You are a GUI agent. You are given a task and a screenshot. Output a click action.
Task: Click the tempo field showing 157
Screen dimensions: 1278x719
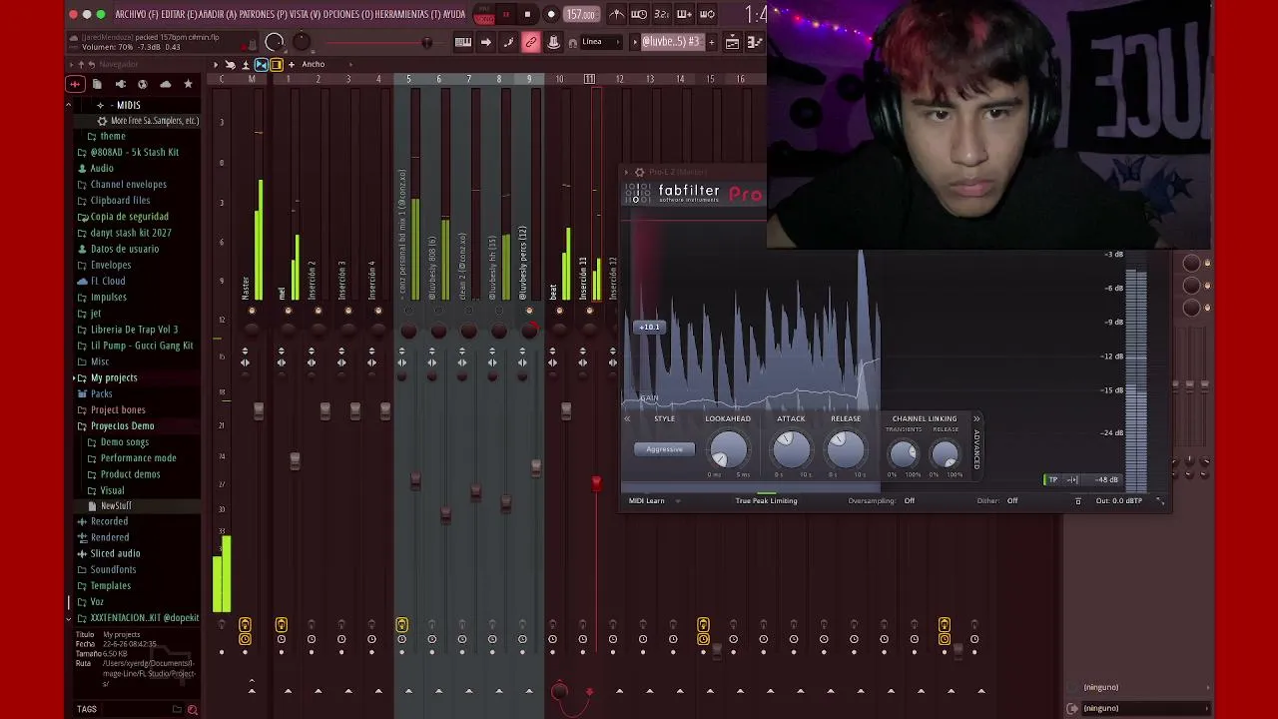click(581, 14)
